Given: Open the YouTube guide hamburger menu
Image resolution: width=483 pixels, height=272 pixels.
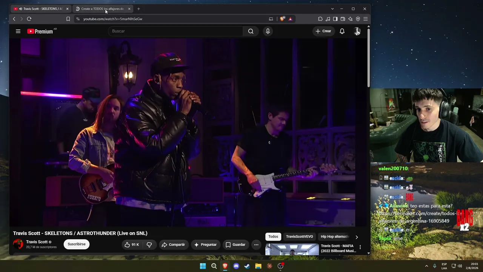Looking at the screenshot, I should pyautogui.click(x=18, y=31).
